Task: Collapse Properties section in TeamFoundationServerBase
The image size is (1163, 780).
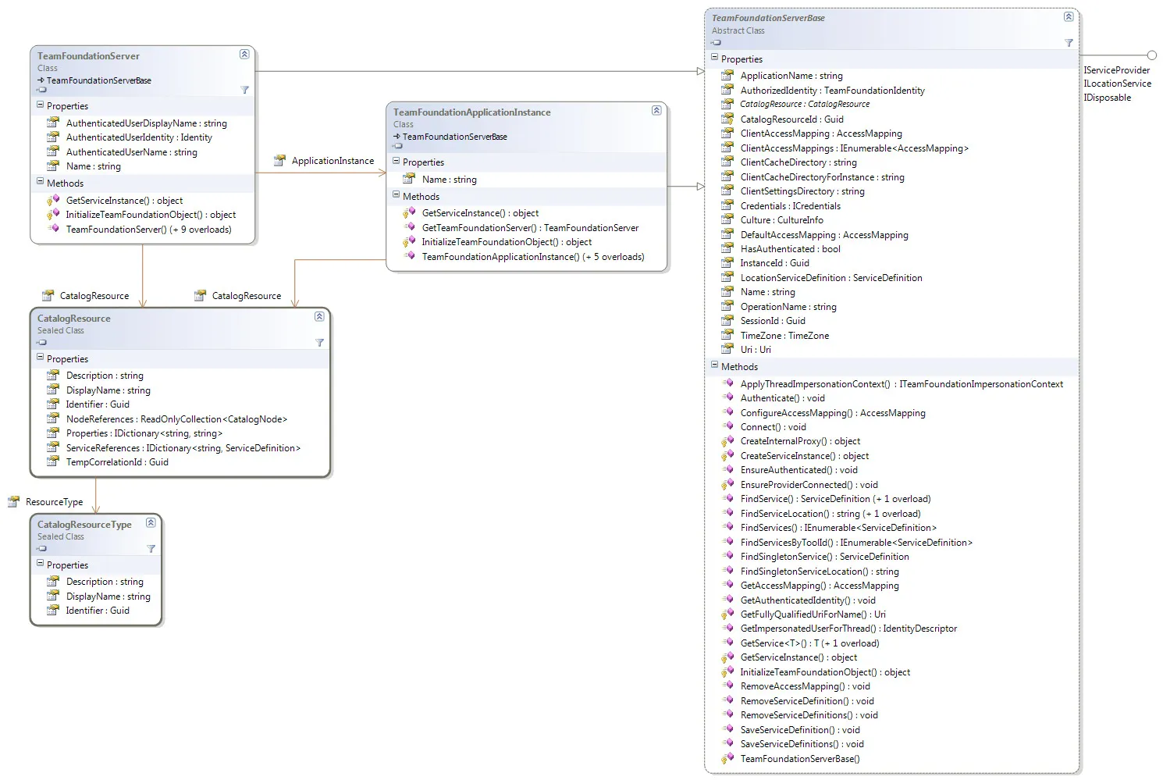Action: coord(714,58)
